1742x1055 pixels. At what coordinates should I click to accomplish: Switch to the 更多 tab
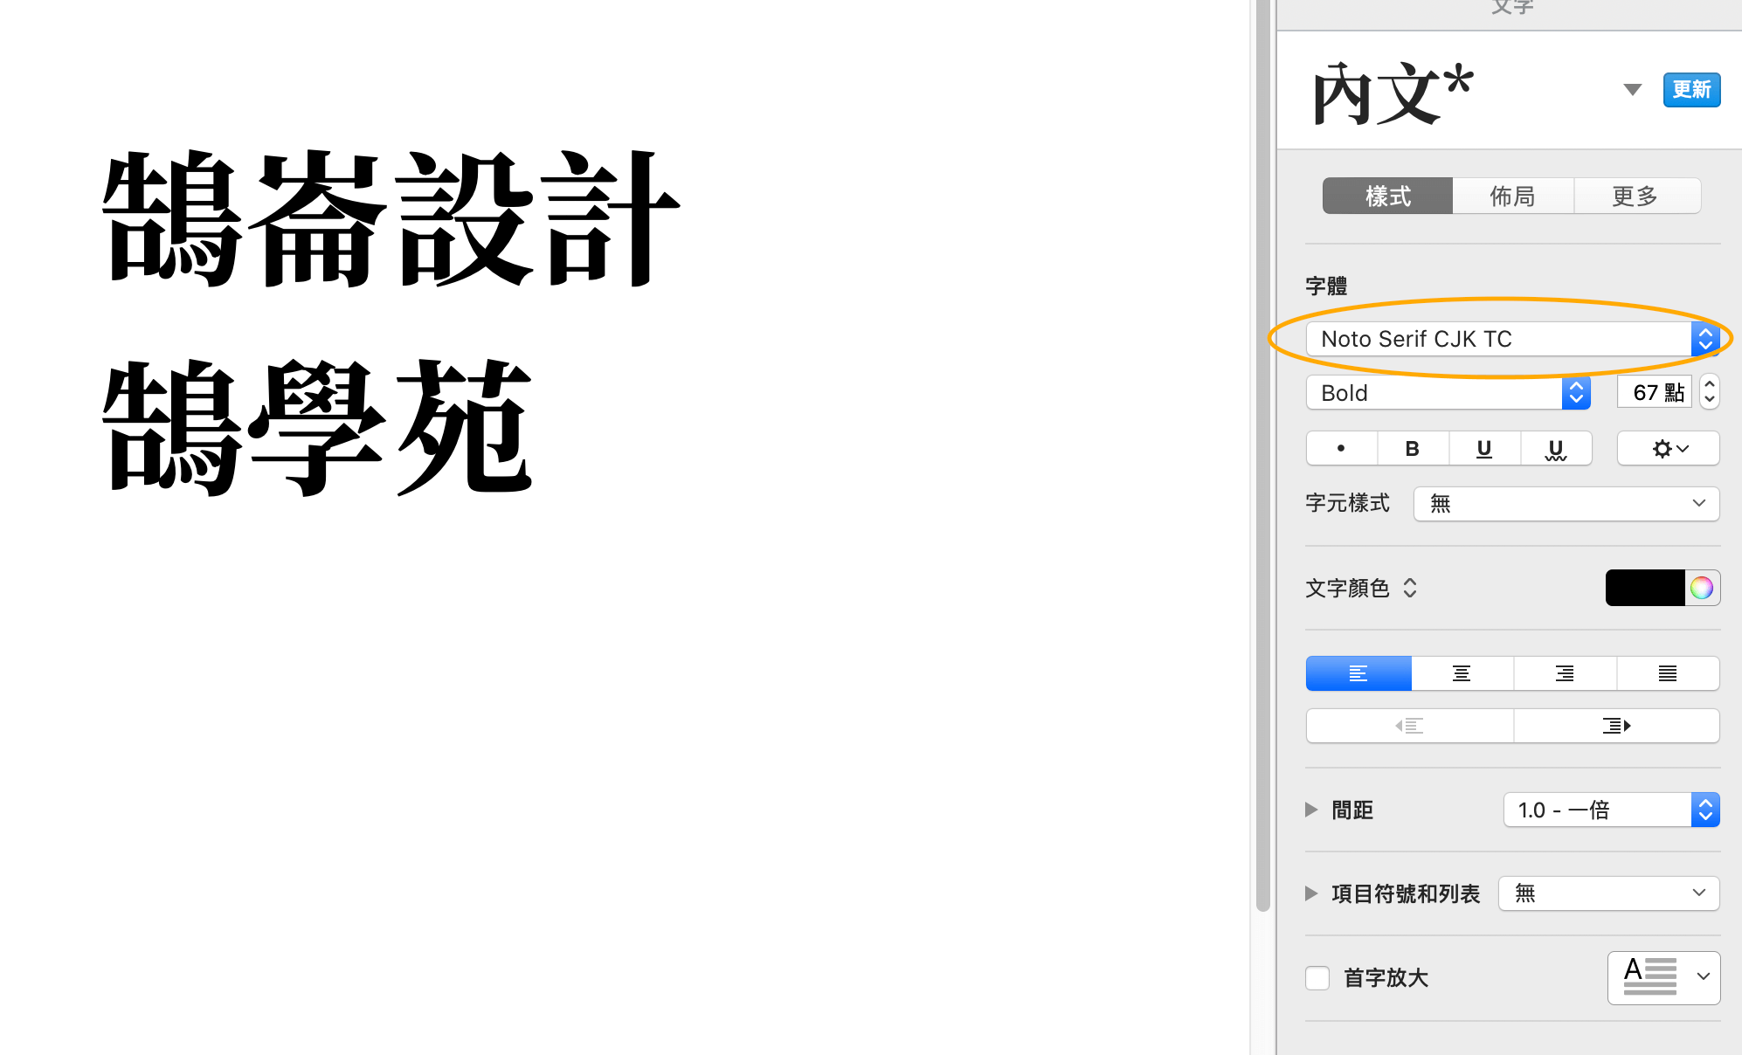pyautogui.click(x=1637, y=196)
